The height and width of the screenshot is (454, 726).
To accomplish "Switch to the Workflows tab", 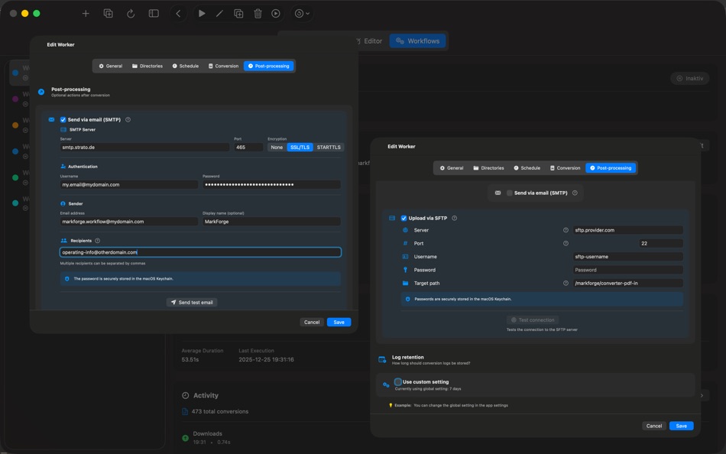I will click(x=417, y=41).
